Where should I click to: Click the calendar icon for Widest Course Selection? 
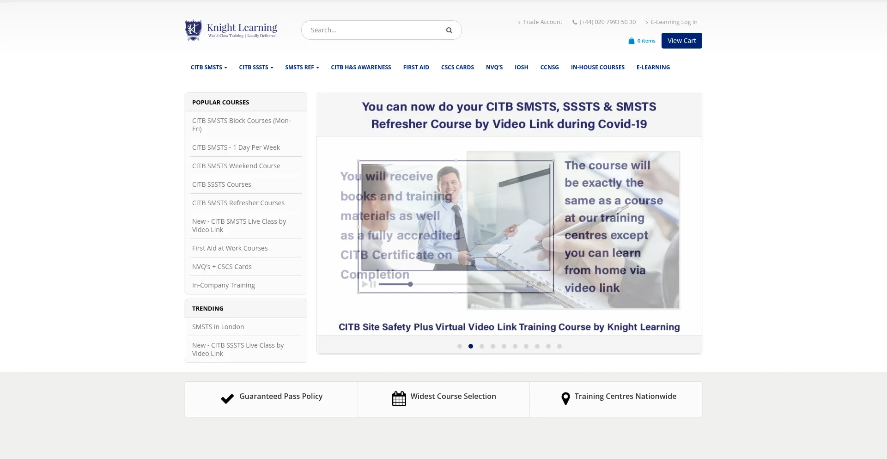tap(399, 398)
